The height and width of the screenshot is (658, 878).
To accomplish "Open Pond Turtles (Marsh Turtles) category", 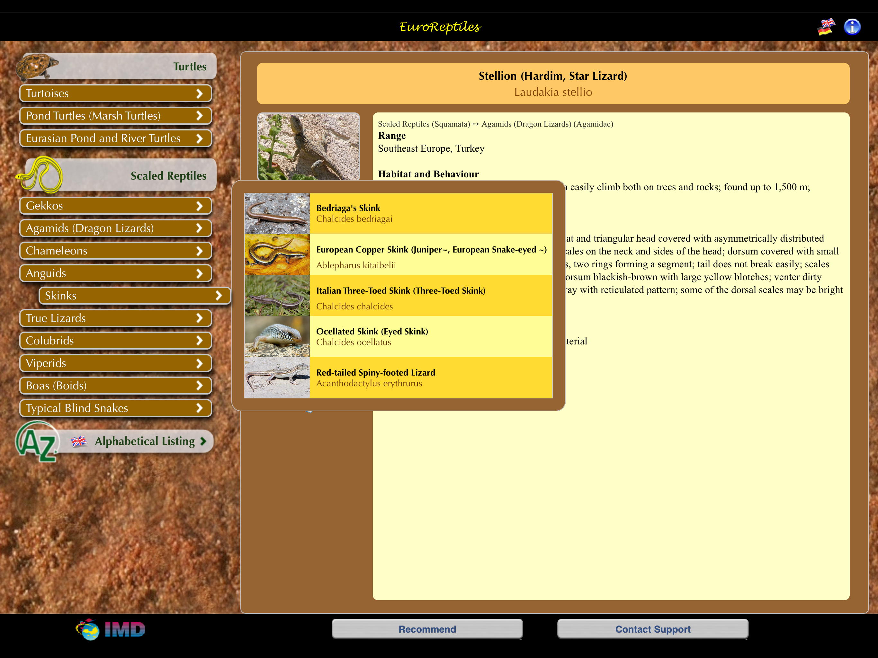I will pyautogui.click(x=115, y=116).
